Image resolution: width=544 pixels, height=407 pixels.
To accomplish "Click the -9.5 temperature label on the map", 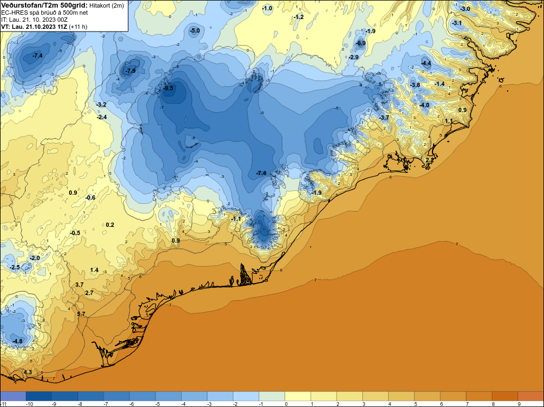I will [x=168, y=88].
